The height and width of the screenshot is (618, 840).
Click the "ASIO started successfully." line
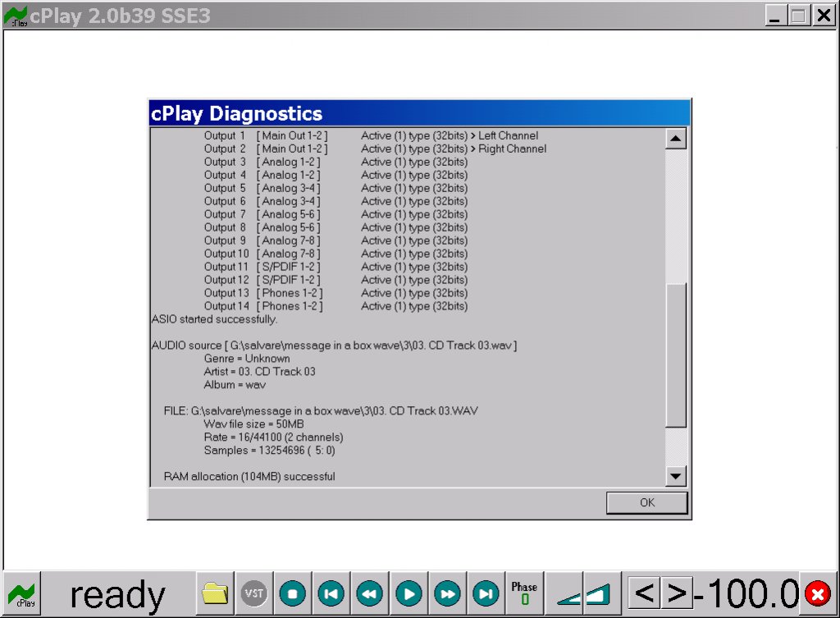[x=214, y=319]
